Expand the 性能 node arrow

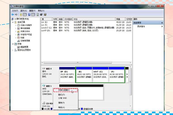(x=16, y=37)
